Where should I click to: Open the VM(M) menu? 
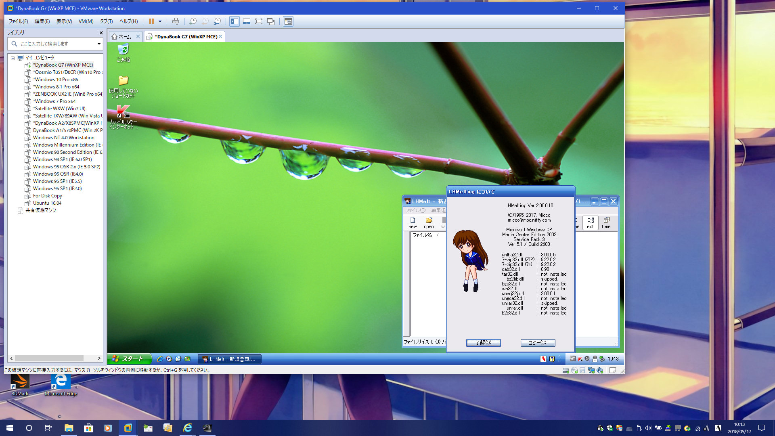pyautogui.click(x=86, y=21)
